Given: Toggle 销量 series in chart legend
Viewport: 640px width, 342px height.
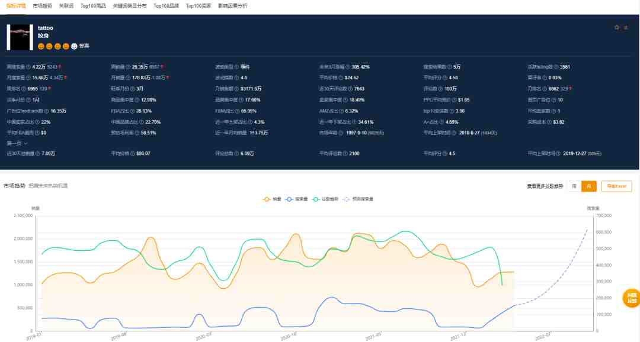Looking at the screenshot, I should 273,199.
